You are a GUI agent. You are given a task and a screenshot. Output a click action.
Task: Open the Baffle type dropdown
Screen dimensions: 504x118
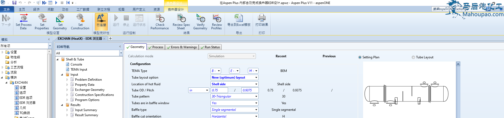tap(234, 110)
